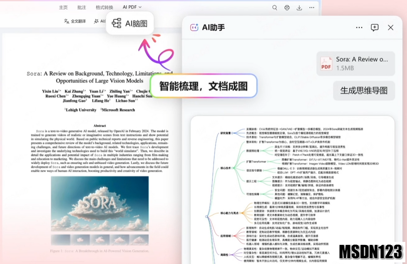Click the AI脑图 button

pyautogui.click(x=130, y=23)
